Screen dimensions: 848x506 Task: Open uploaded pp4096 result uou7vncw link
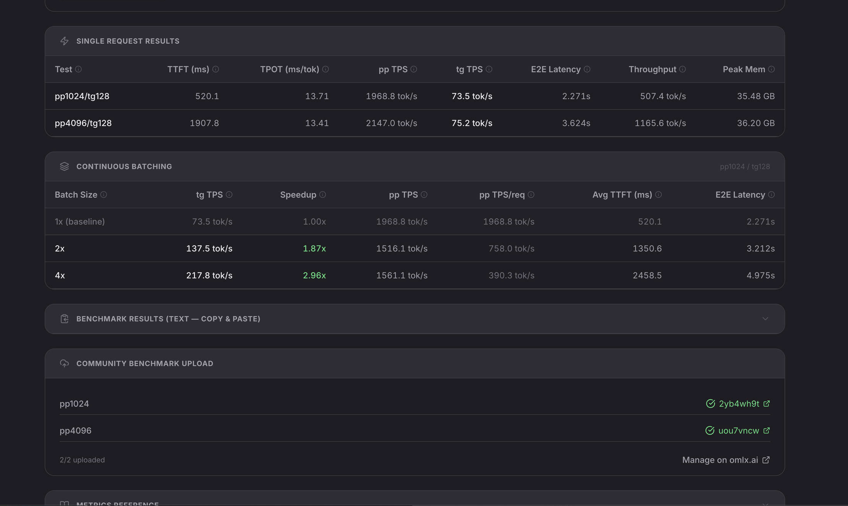click(739, 431)
